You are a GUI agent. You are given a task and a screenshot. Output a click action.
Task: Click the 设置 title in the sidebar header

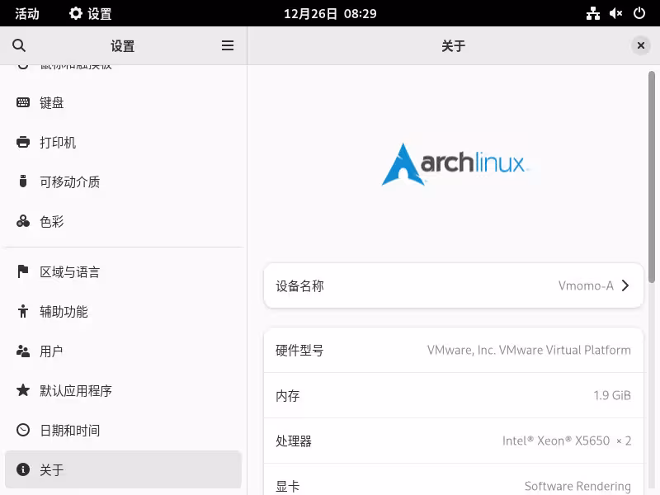[x=122, y=45]
